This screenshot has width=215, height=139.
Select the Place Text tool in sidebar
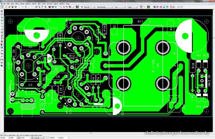(2, 51)
